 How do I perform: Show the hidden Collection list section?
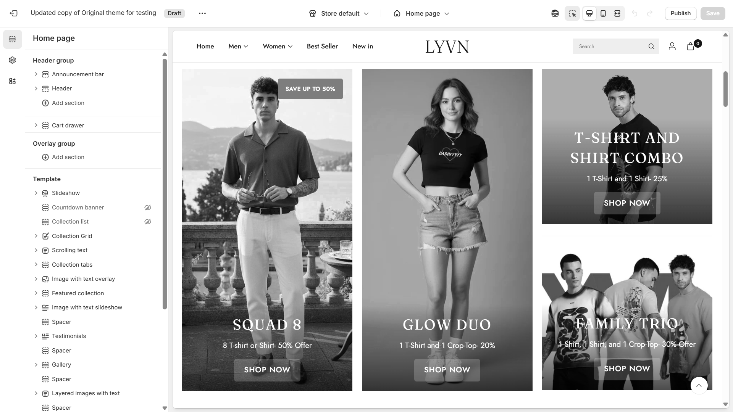(x=148, y=222)
